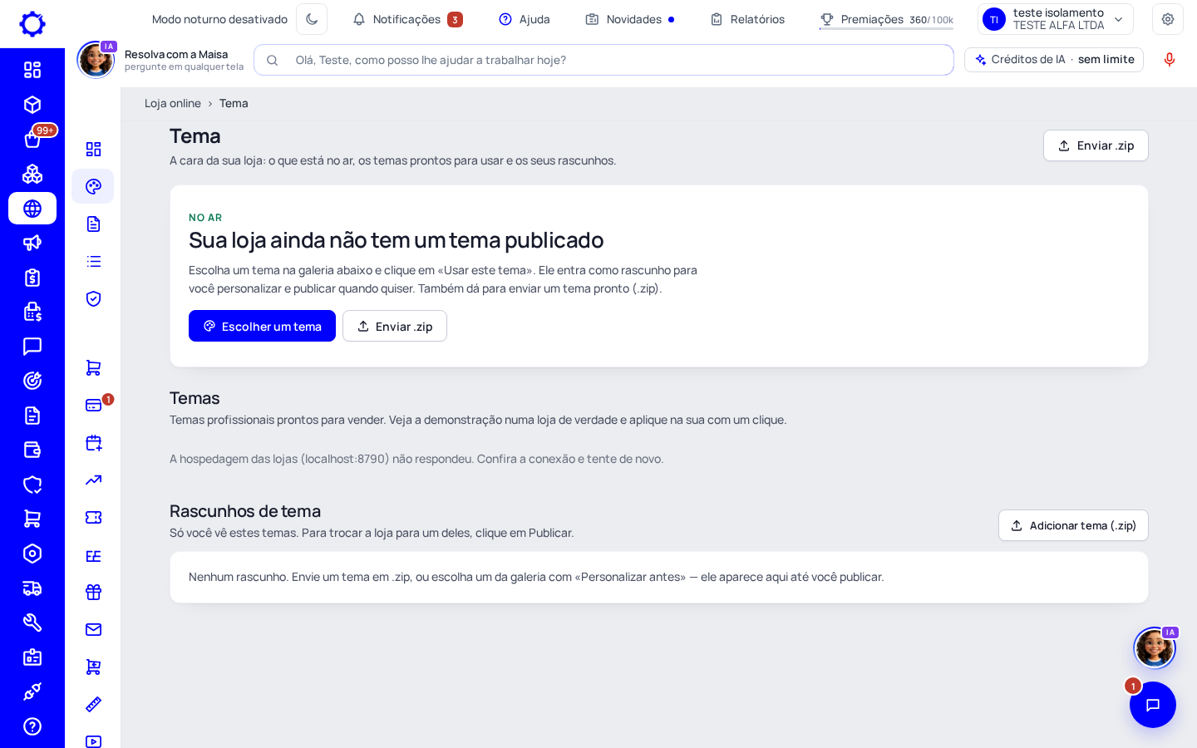This screenshot has width=1197, height=748.
Task: Open the cart icon in the secondary sidebar
Action: pyautogui.click(x=93, y=367)
